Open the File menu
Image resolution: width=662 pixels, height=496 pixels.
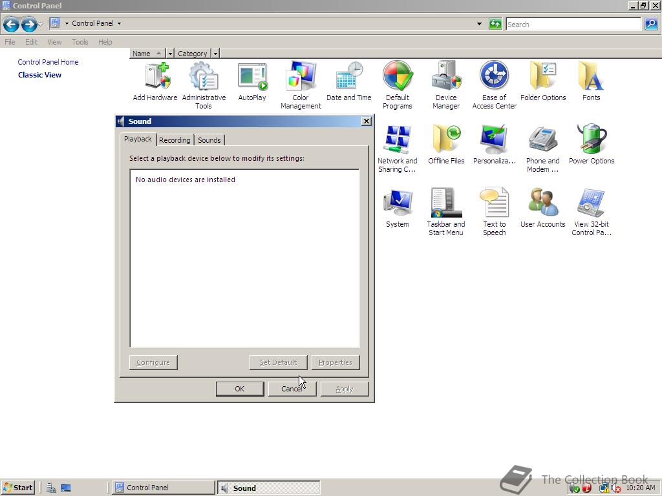click(x=10, y=42)
